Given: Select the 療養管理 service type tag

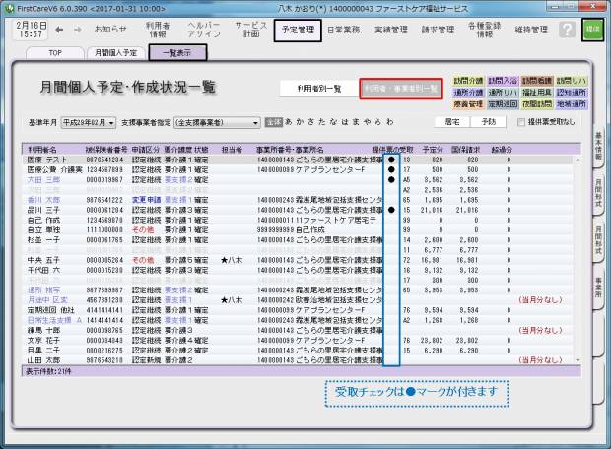Looking at the screenshot, I should (x=468, y=101).
